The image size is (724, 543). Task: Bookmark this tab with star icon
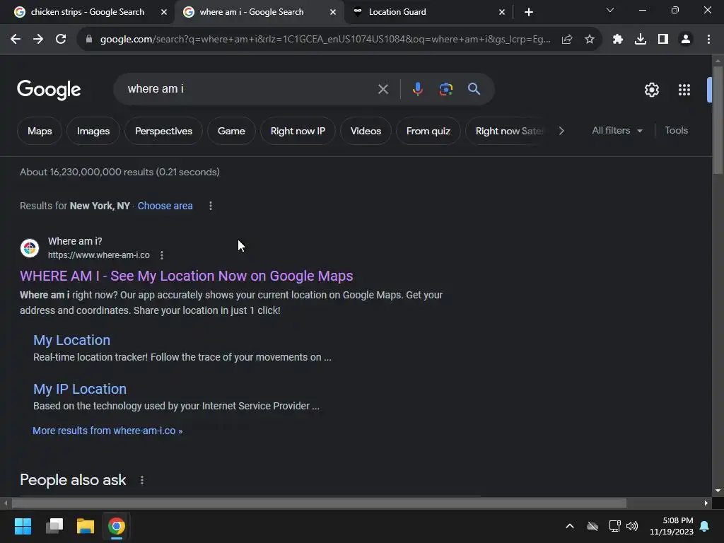[x=589, y=40]
